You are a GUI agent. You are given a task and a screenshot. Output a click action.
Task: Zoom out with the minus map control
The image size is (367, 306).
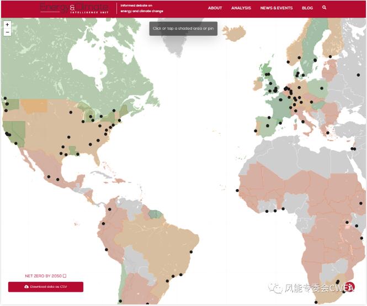7,32
